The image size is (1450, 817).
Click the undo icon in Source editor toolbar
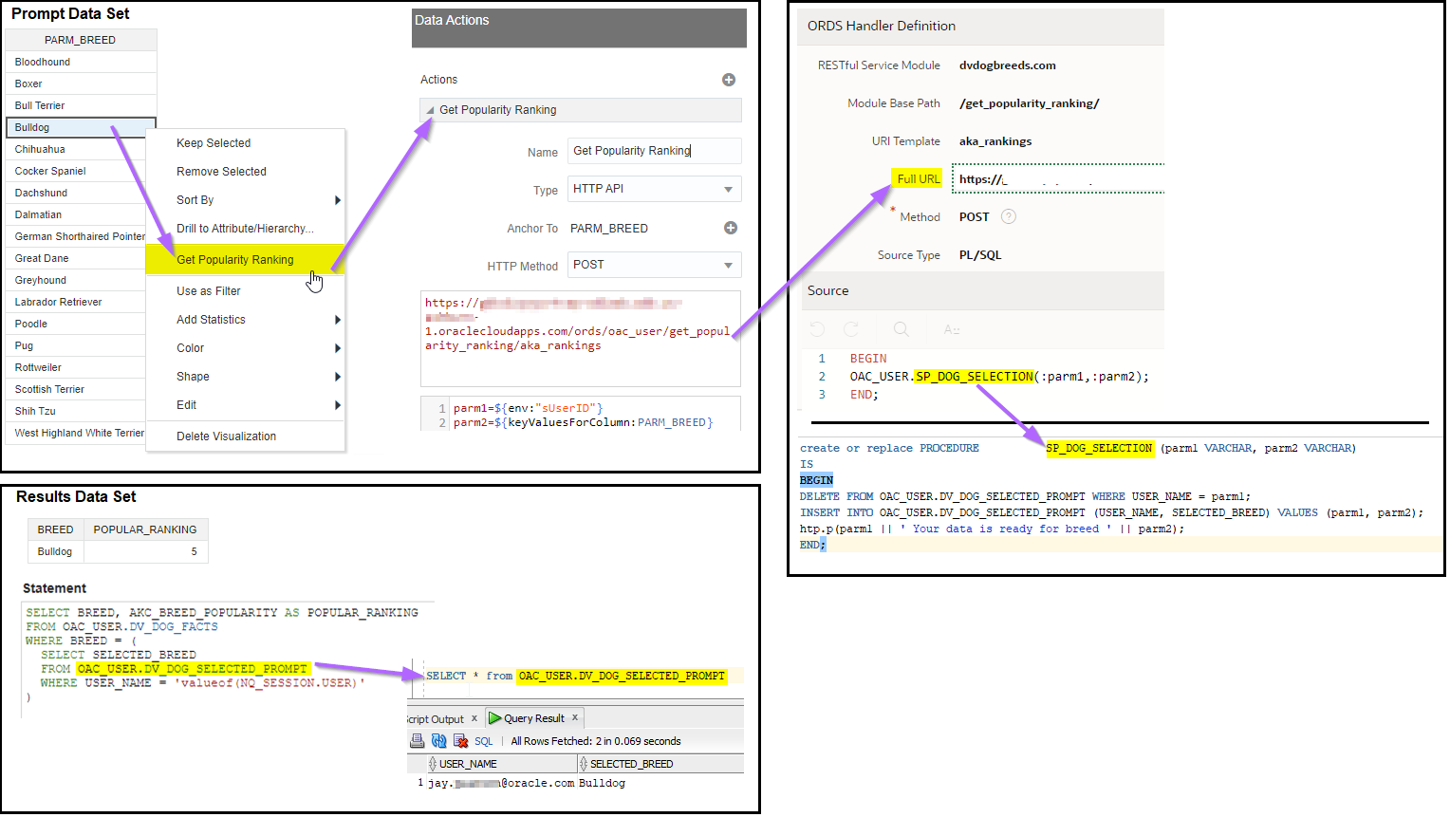coord(817,329)
